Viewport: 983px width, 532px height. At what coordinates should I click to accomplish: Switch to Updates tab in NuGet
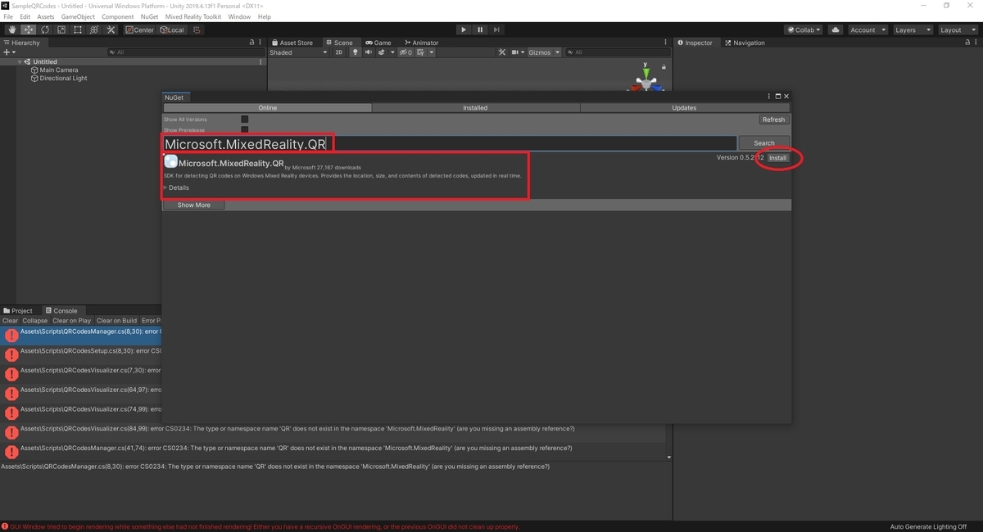pos(684,107)
